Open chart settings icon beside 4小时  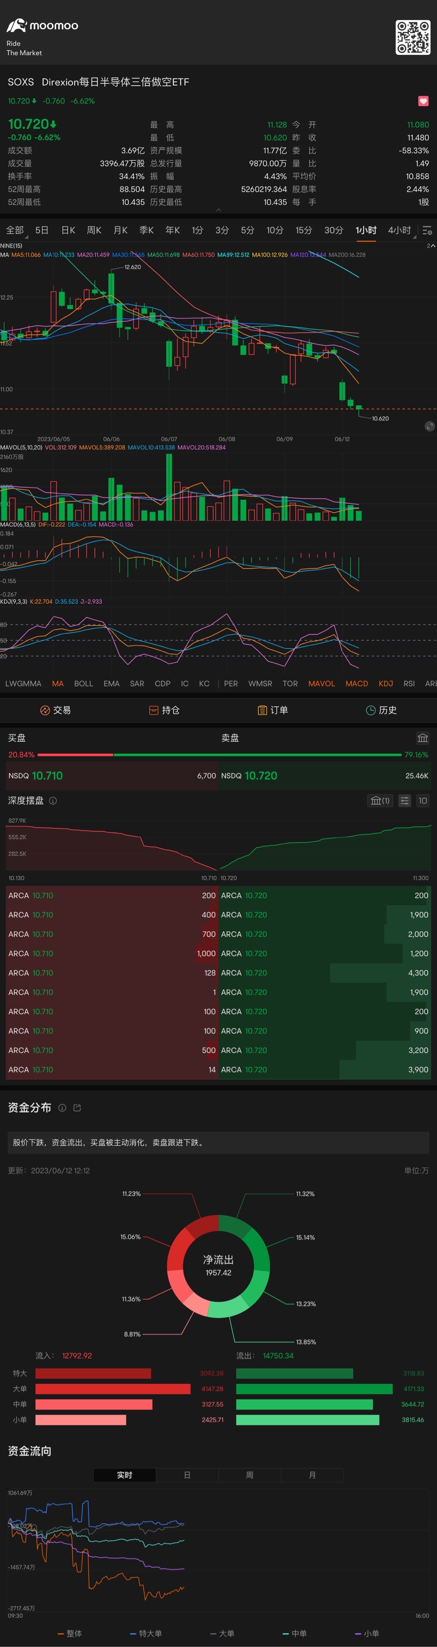(427, 230)
